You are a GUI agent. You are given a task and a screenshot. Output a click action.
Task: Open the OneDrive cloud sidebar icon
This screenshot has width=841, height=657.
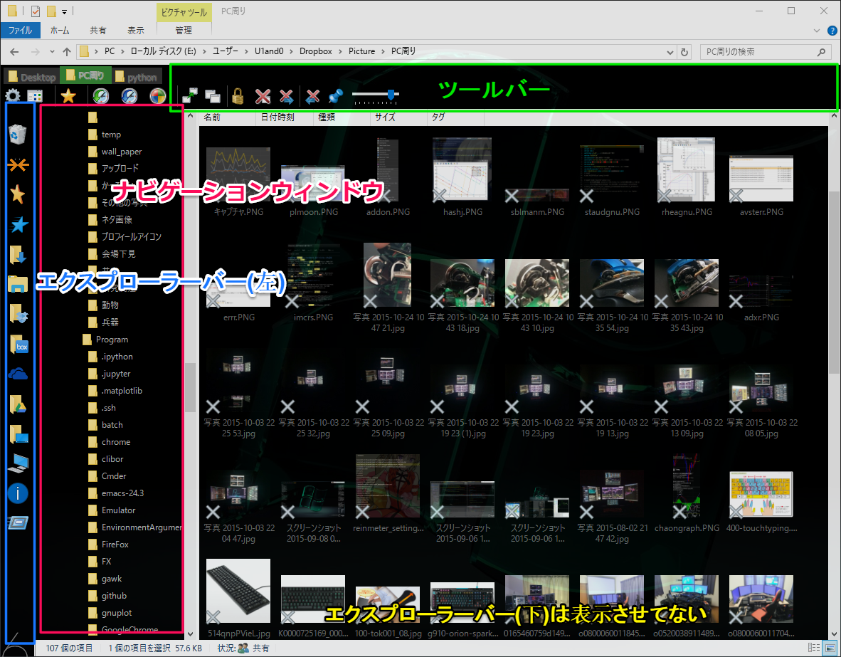point(18,374)
